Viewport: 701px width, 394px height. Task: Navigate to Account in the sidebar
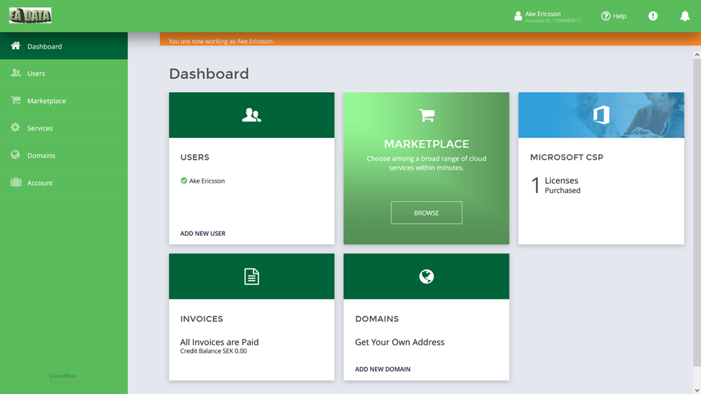pos(40,183)
